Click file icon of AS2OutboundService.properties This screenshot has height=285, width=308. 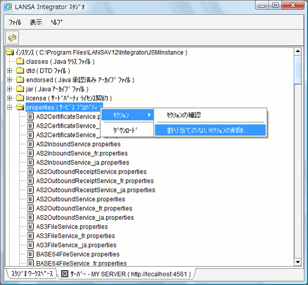pos(30,199)
